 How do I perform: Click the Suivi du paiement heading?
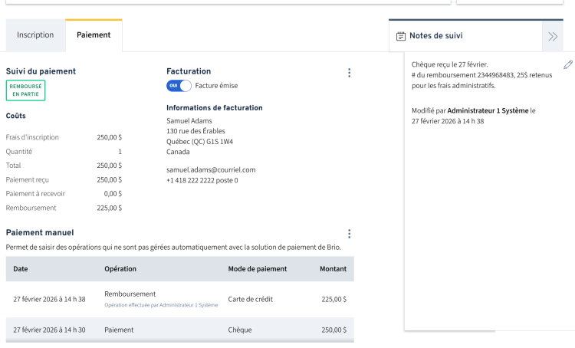point(41,71)
